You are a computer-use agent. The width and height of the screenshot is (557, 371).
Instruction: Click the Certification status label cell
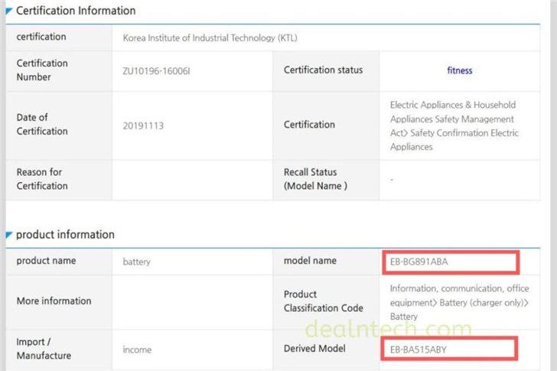(323, 70)
